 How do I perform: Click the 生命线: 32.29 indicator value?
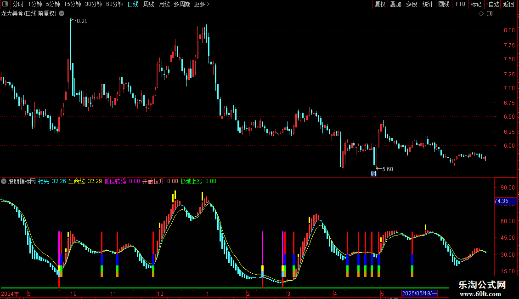coord(85,181)
